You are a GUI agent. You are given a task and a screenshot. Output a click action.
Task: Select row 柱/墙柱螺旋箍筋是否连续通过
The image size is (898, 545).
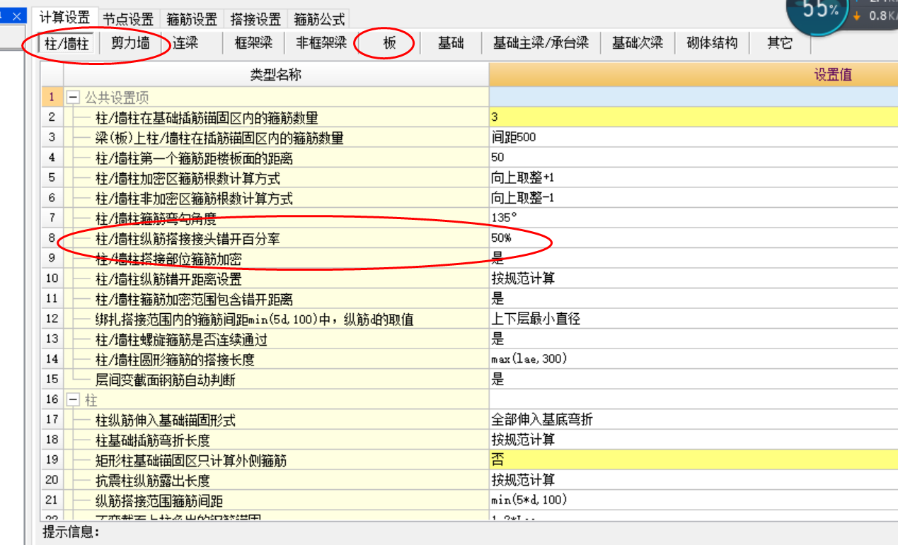pyautogui.click(x=181, y=340)
